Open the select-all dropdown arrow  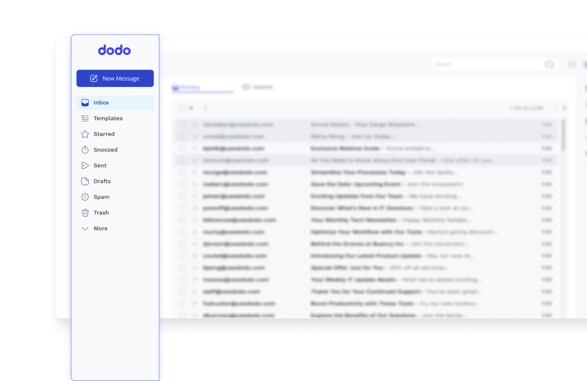(191, 109)
